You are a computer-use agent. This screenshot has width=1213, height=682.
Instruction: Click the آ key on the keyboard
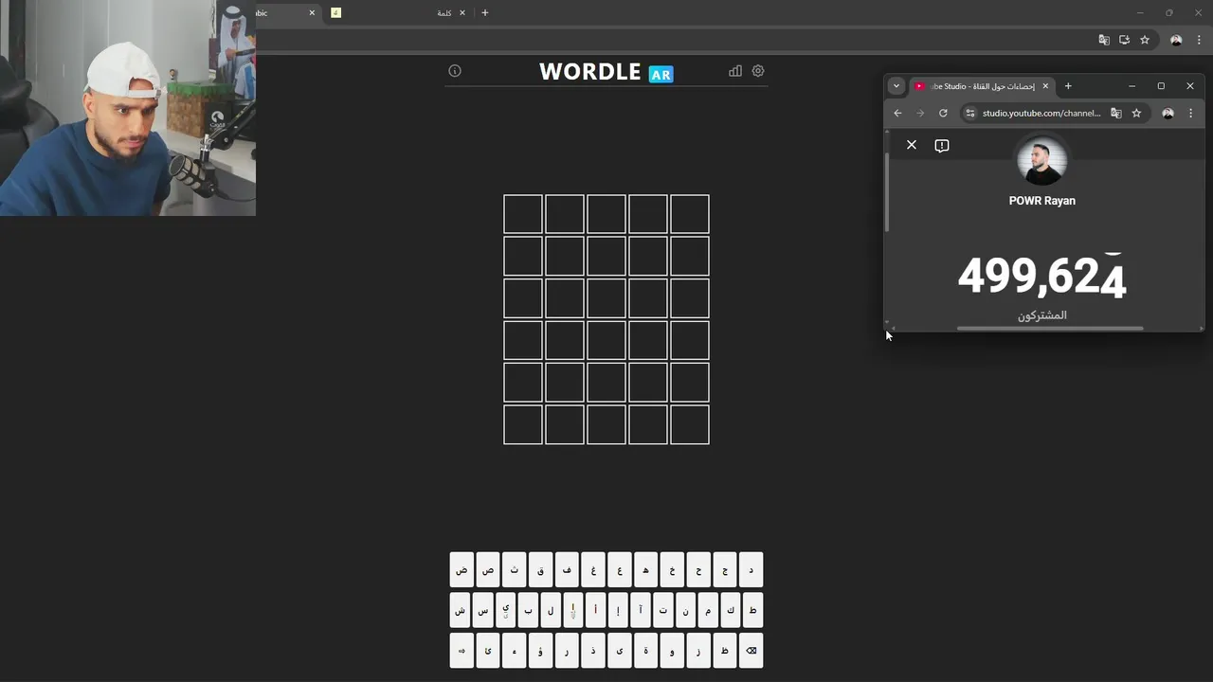point(641,610)
